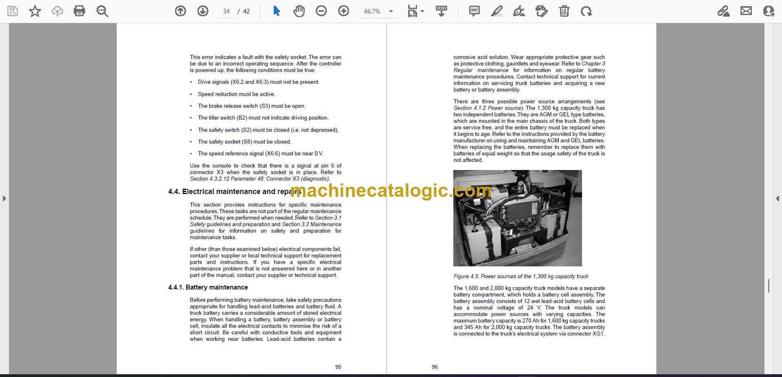
Task: Click the Save file icon
Action: click(x=13, y=11)
